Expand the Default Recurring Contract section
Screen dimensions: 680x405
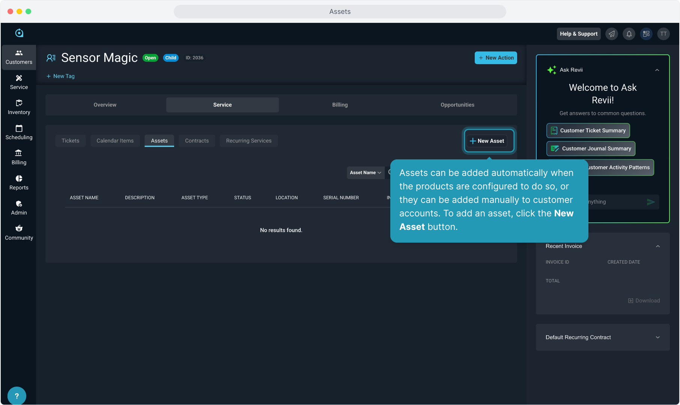[x=657, y=337]
